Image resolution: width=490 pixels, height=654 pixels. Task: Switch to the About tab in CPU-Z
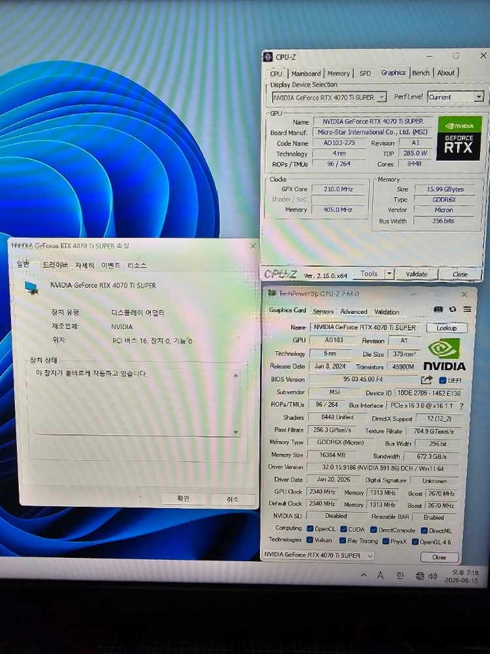click(446, 73)
